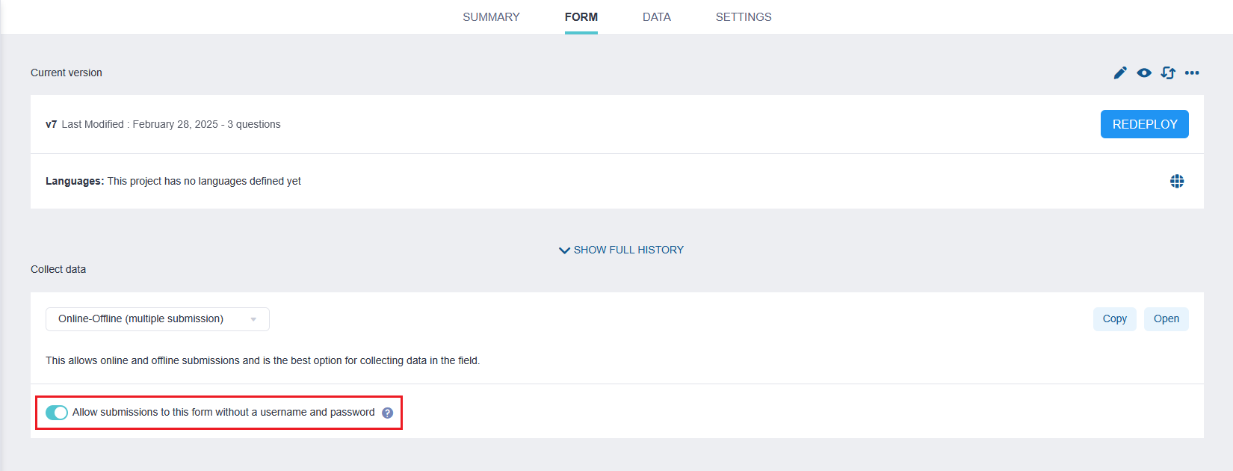
Task: Open the three-dot more actions menu
Action: tap(1192, 73)
